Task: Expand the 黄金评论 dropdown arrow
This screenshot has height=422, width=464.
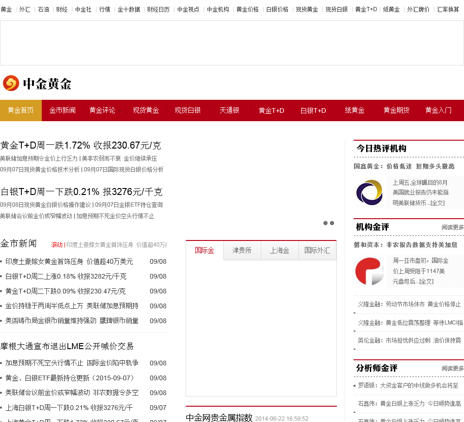Action: click(x=120, y=111)
